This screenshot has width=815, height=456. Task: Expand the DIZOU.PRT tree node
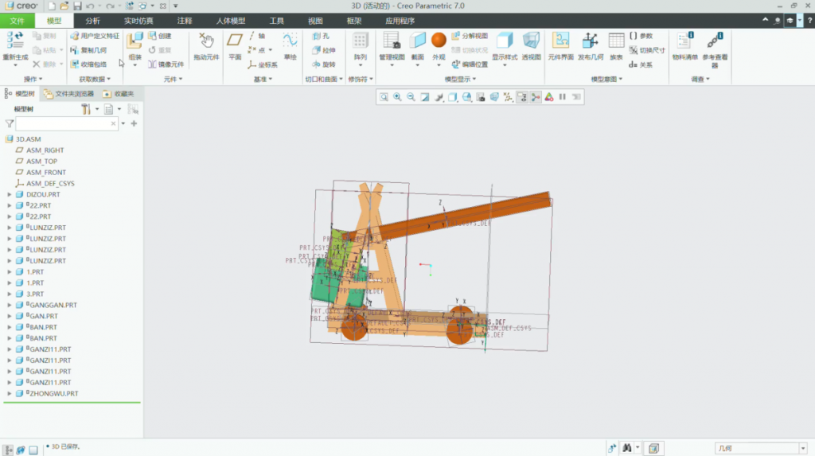pos(9,194)
